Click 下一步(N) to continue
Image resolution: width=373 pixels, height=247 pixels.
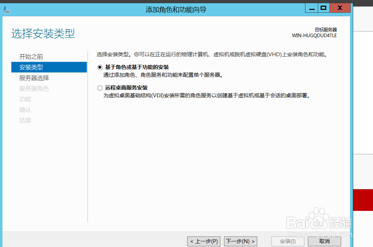point(241,241)
